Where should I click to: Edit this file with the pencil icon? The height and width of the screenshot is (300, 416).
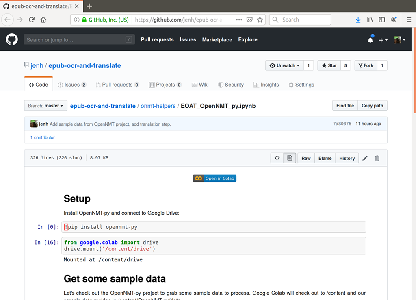coord(365,158)
